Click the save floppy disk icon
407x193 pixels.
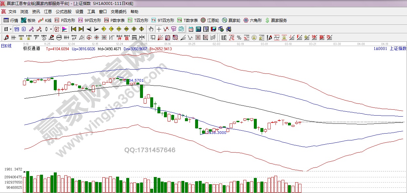[x=214, y=29]
